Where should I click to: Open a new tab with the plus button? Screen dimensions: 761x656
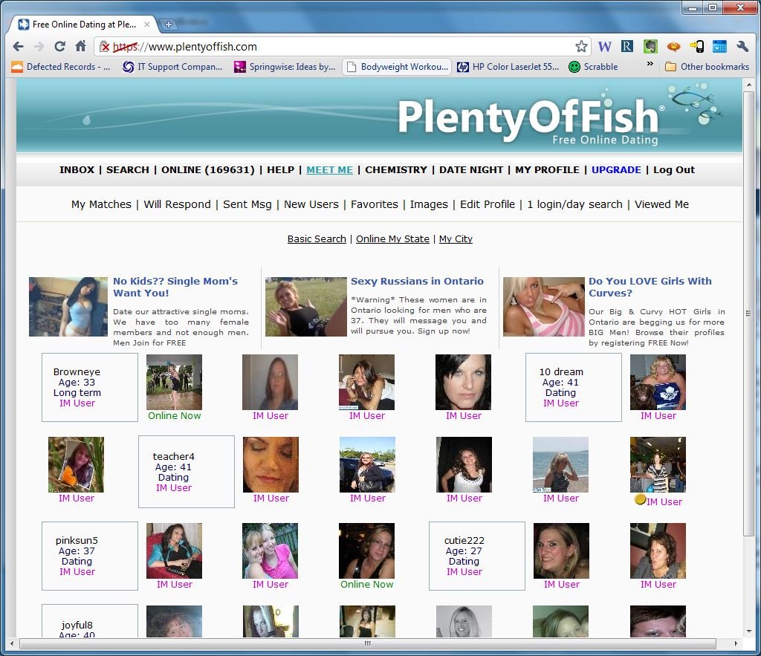[169, 25]
